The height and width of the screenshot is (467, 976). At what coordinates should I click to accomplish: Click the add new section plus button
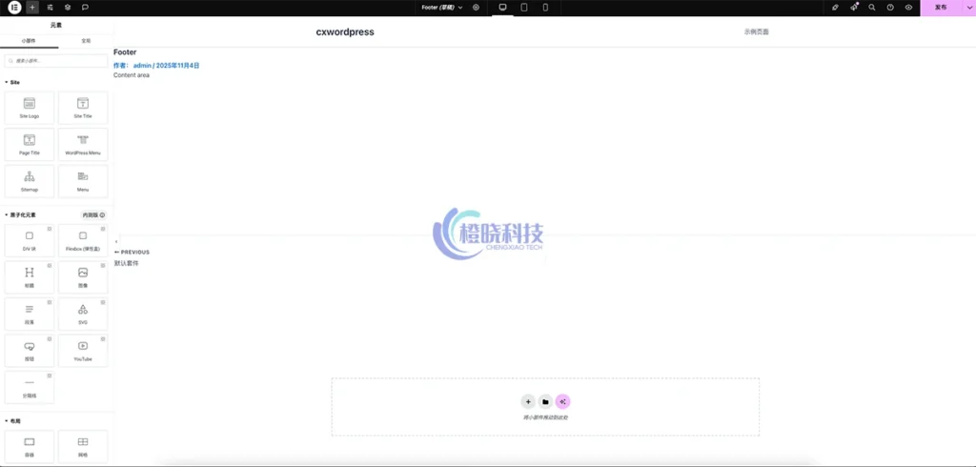(528, 402)
